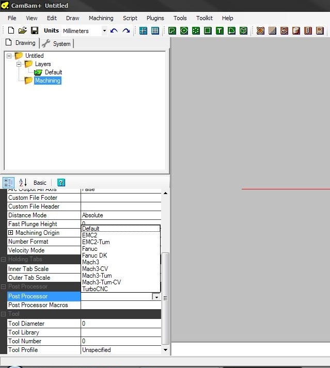Click the Custom File Header value field
The width and height of the screenshot is (330, 368).
(121, 206)
